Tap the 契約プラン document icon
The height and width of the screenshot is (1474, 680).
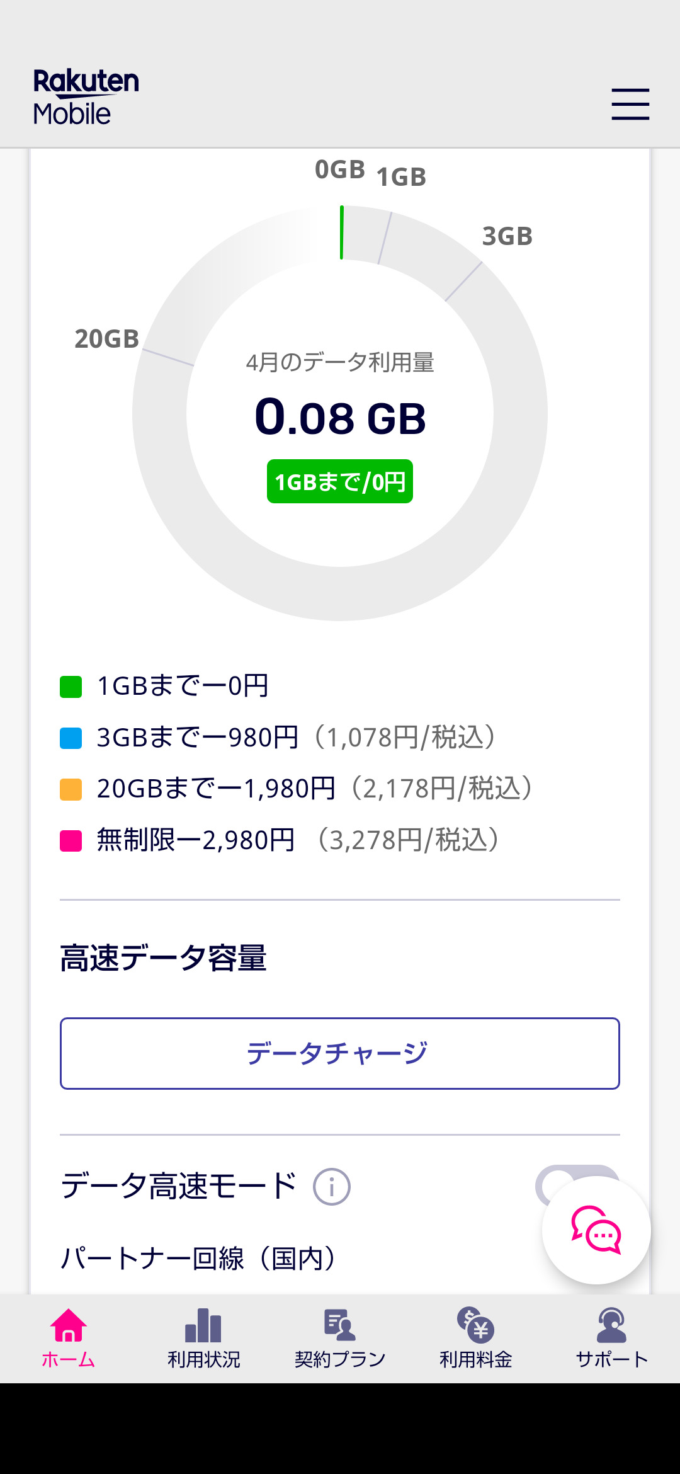point(340,1325)
